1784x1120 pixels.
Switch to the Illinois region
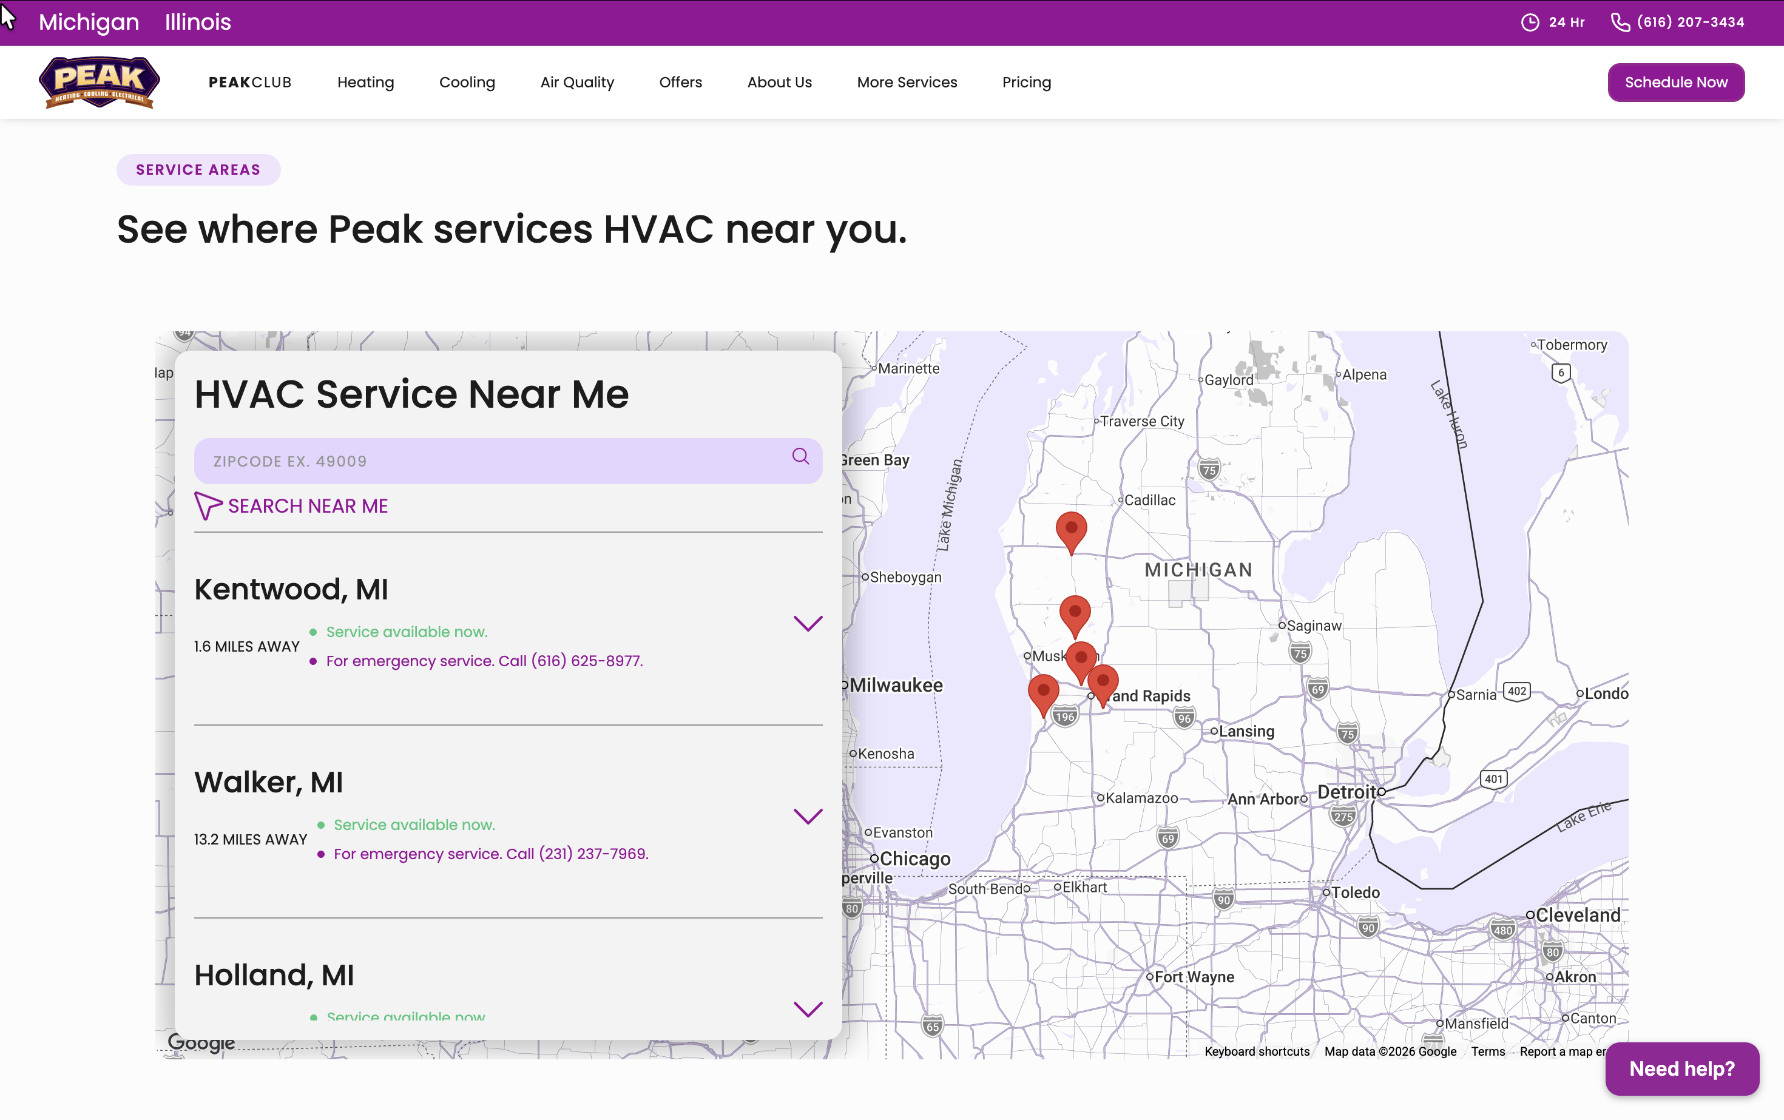pos(198,22)
